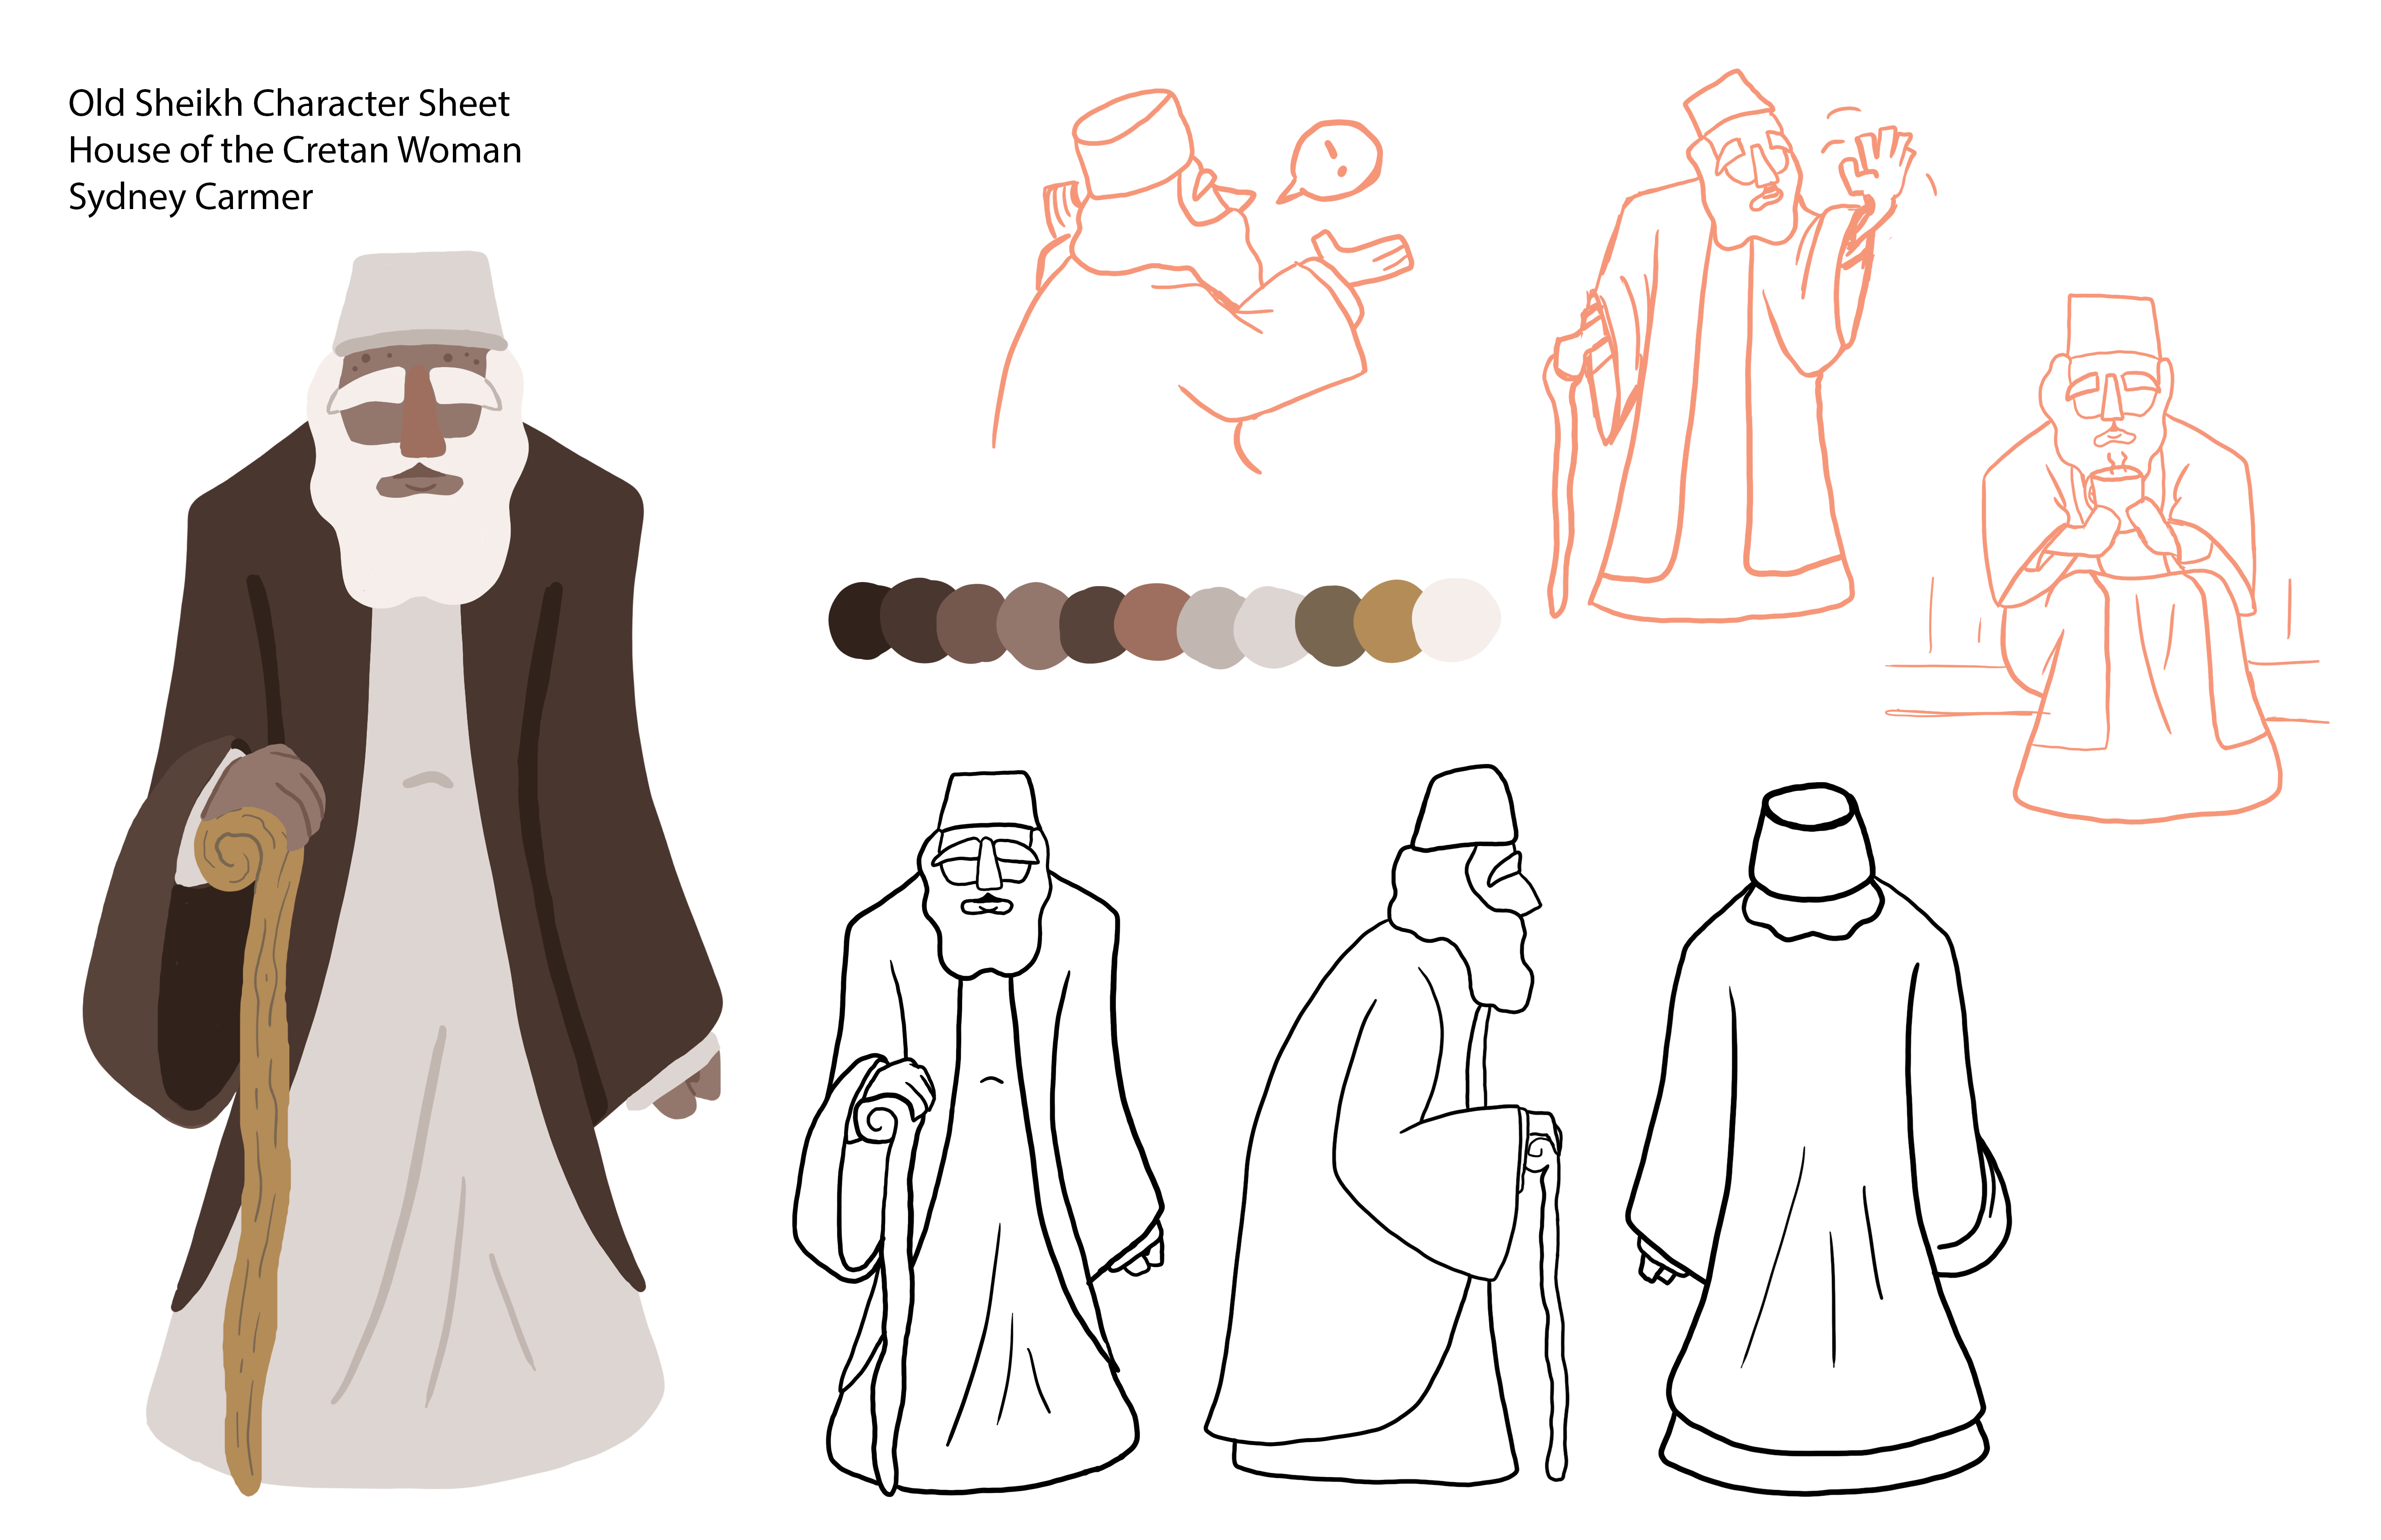
Task: Select the black outline side-view sheikh
Action: [1386, 1124]
